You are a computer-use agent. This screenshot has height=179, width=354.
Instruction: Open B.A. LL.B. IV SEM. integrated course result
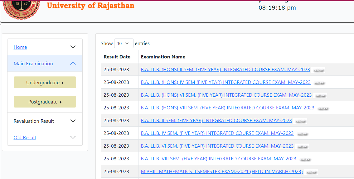[217, 133]
